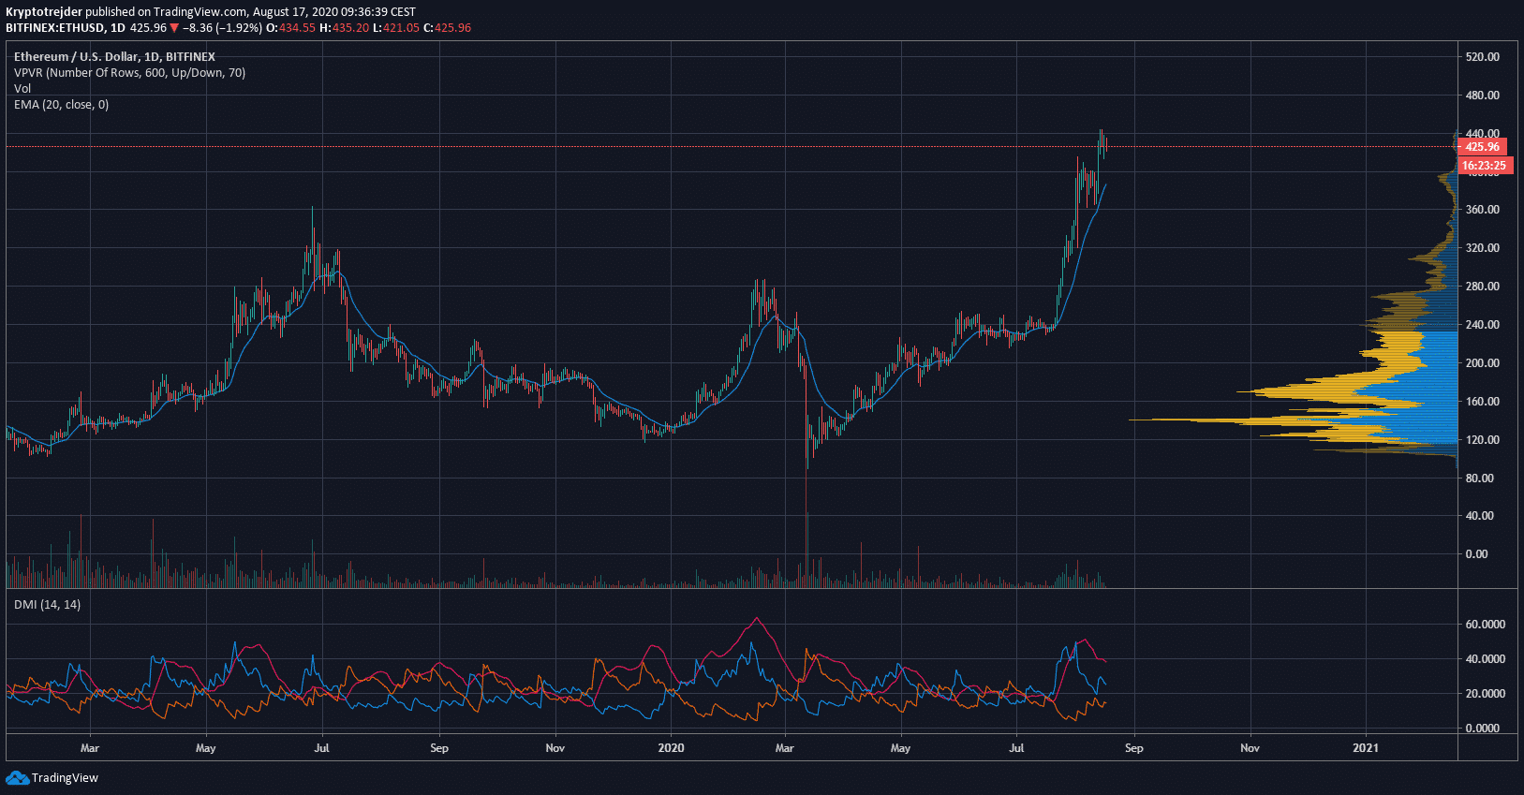Screen dimensions: 1524x795
Task: Click the red 425.96 current price tag
Action: 1482,147
